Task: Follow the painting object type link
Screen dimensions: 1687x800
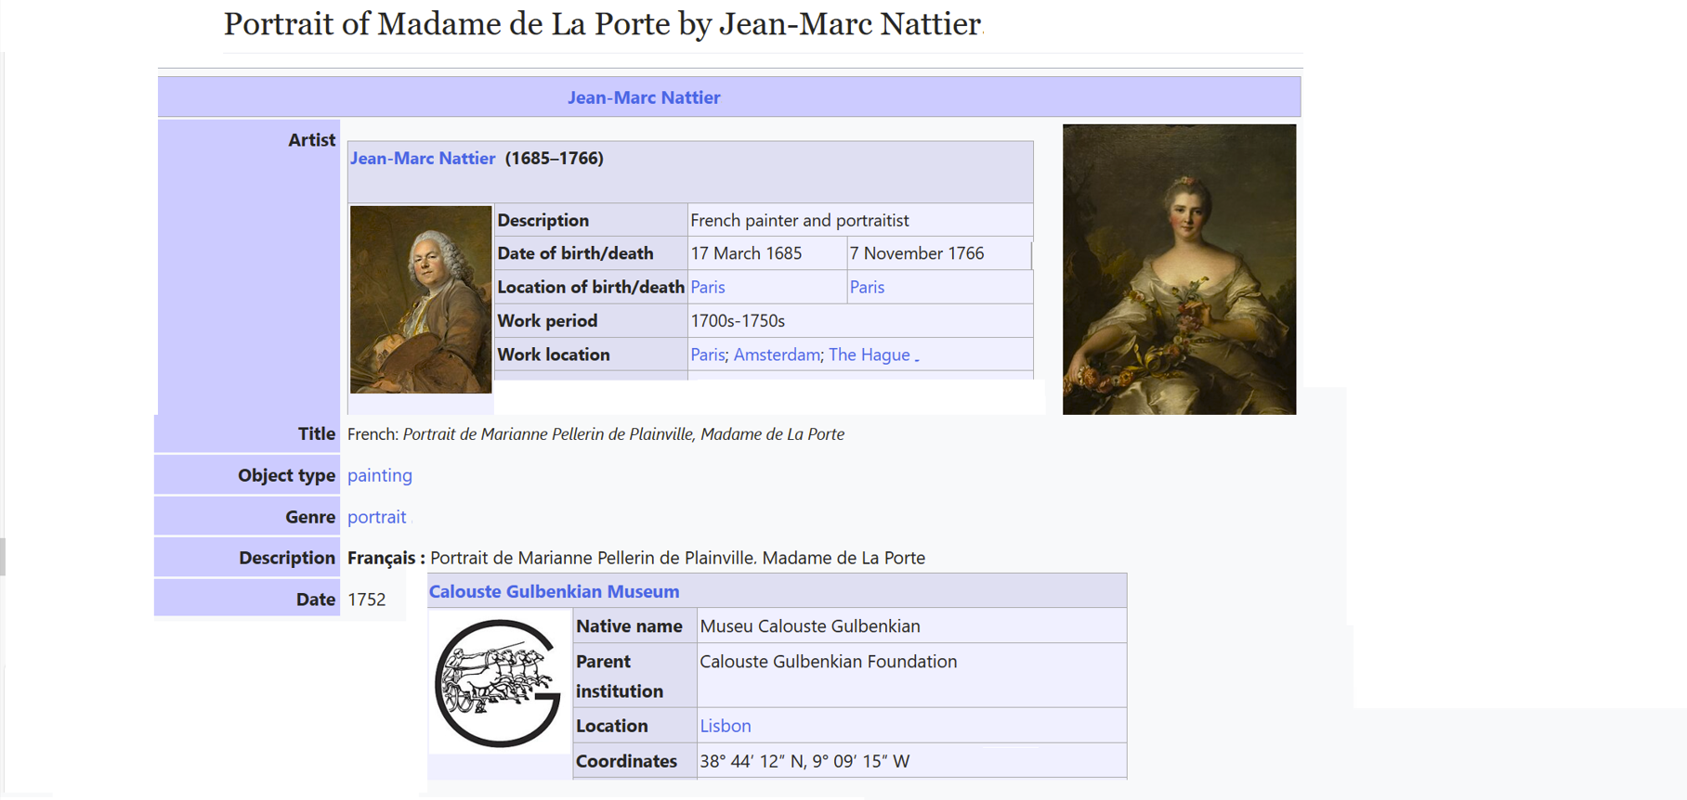Action: [x=380, y=475]
